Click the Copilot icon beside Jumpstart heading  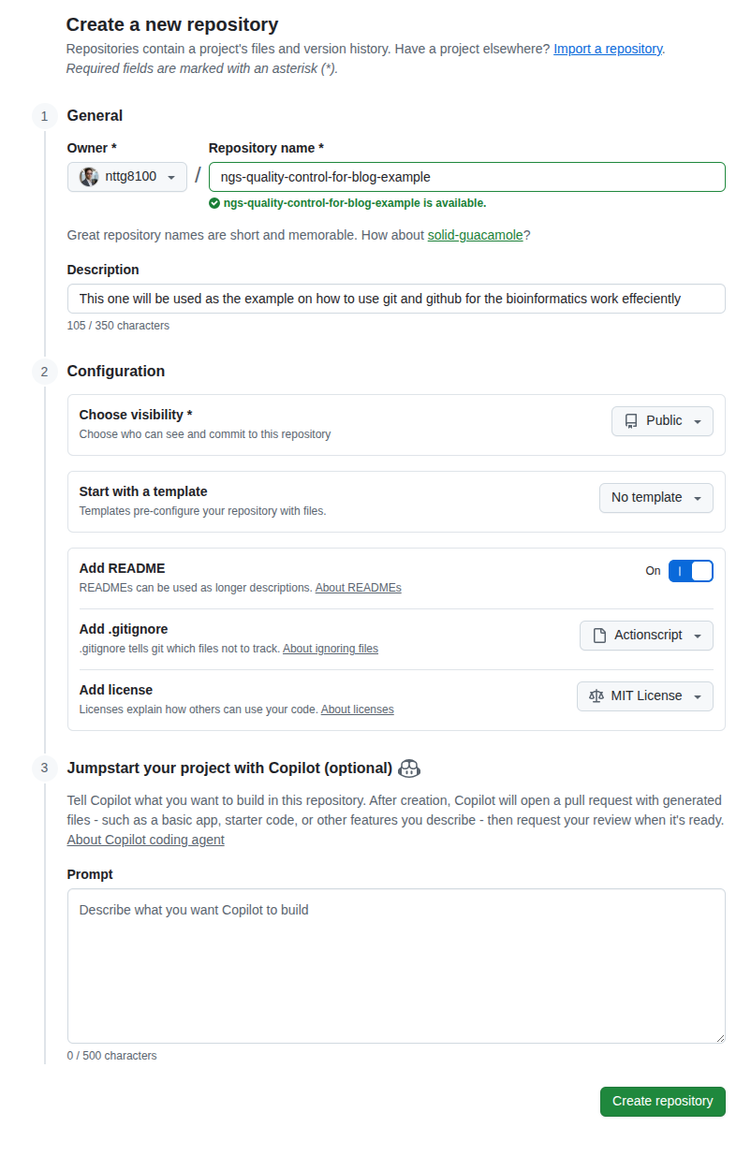point(409,768)
